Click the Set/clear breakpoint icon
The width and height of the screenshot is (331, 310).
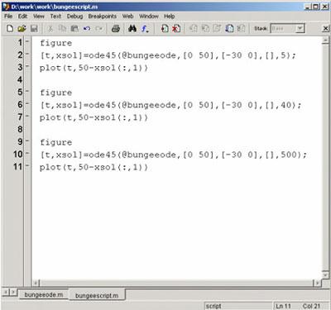[x=165, y=28]
